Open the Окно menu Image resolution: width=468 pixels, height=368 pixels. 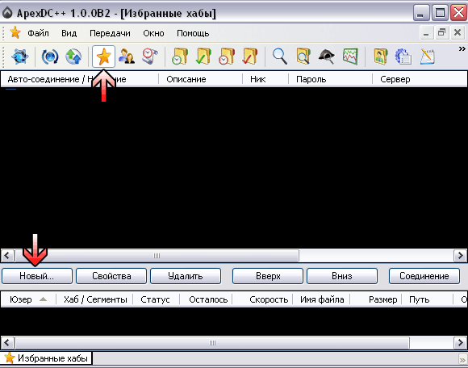click(153, 33)
